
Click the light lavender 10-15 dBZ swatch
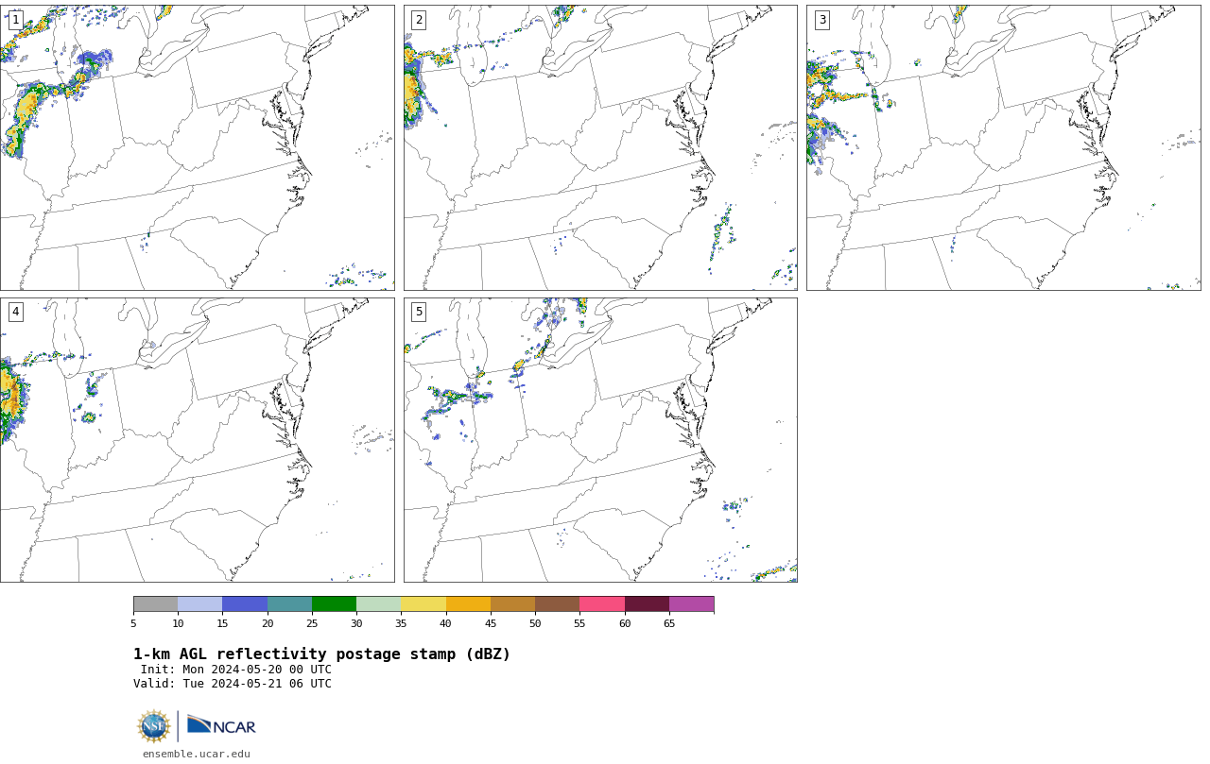(199, 604)
